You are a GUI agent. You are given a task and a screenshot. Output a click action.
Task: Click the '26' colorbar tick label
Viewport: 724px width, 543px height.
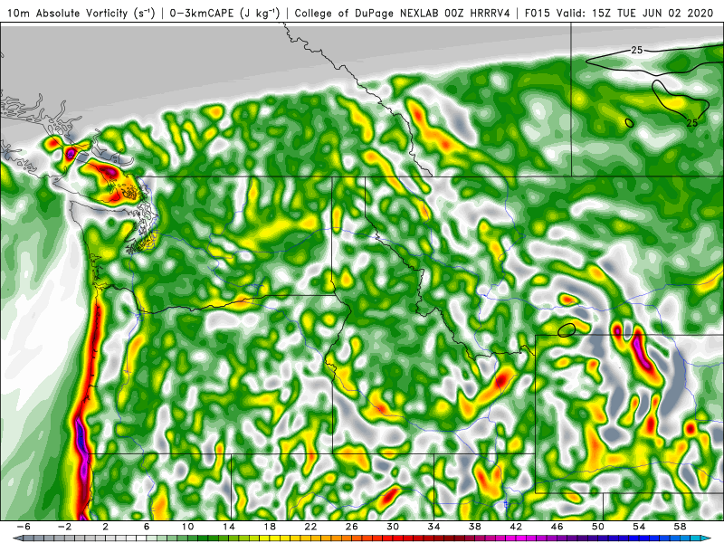click(x=352, y=527)
